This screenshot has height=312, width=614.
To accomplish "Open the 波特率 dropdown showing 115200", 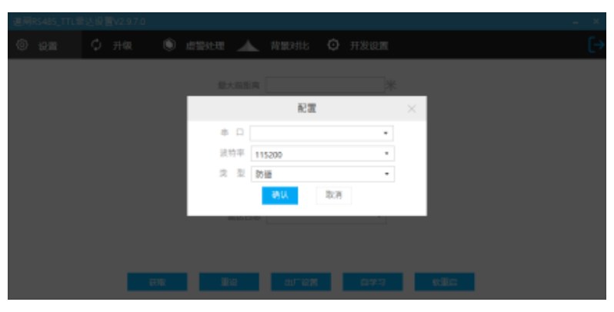I will pyautogui.click(x=322, y=154).
